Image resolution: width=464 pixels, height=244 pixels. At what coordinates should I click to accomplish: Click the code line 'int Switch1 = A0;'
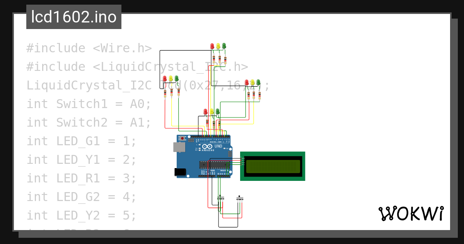tap(89, 104)
